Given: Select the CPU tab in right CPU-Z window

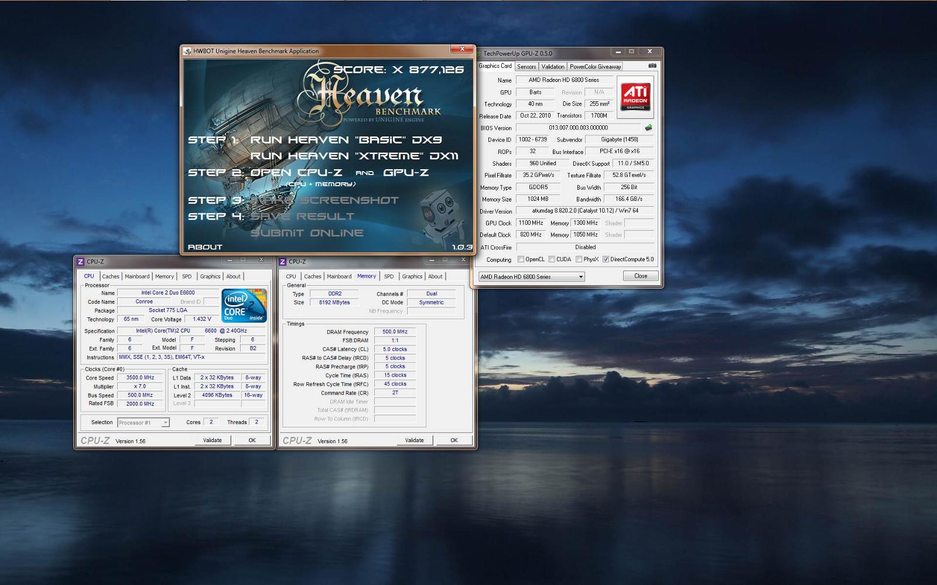Looking at the screenshot, I should 291,276.
